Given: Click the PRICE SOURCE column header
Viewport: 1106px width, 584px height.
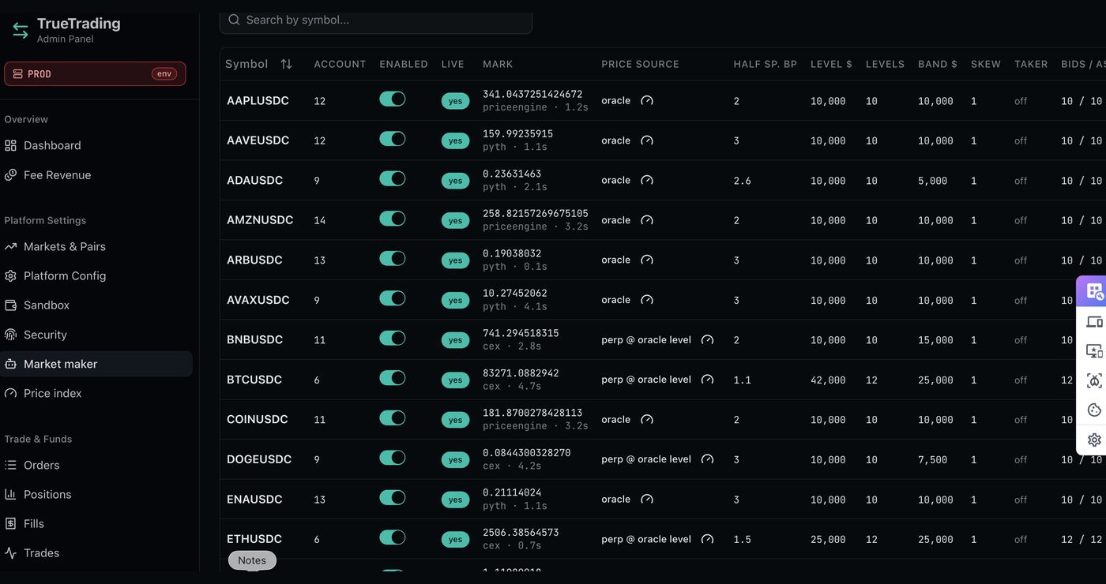Looking at the screenshot, I should (x=640, y=64).
